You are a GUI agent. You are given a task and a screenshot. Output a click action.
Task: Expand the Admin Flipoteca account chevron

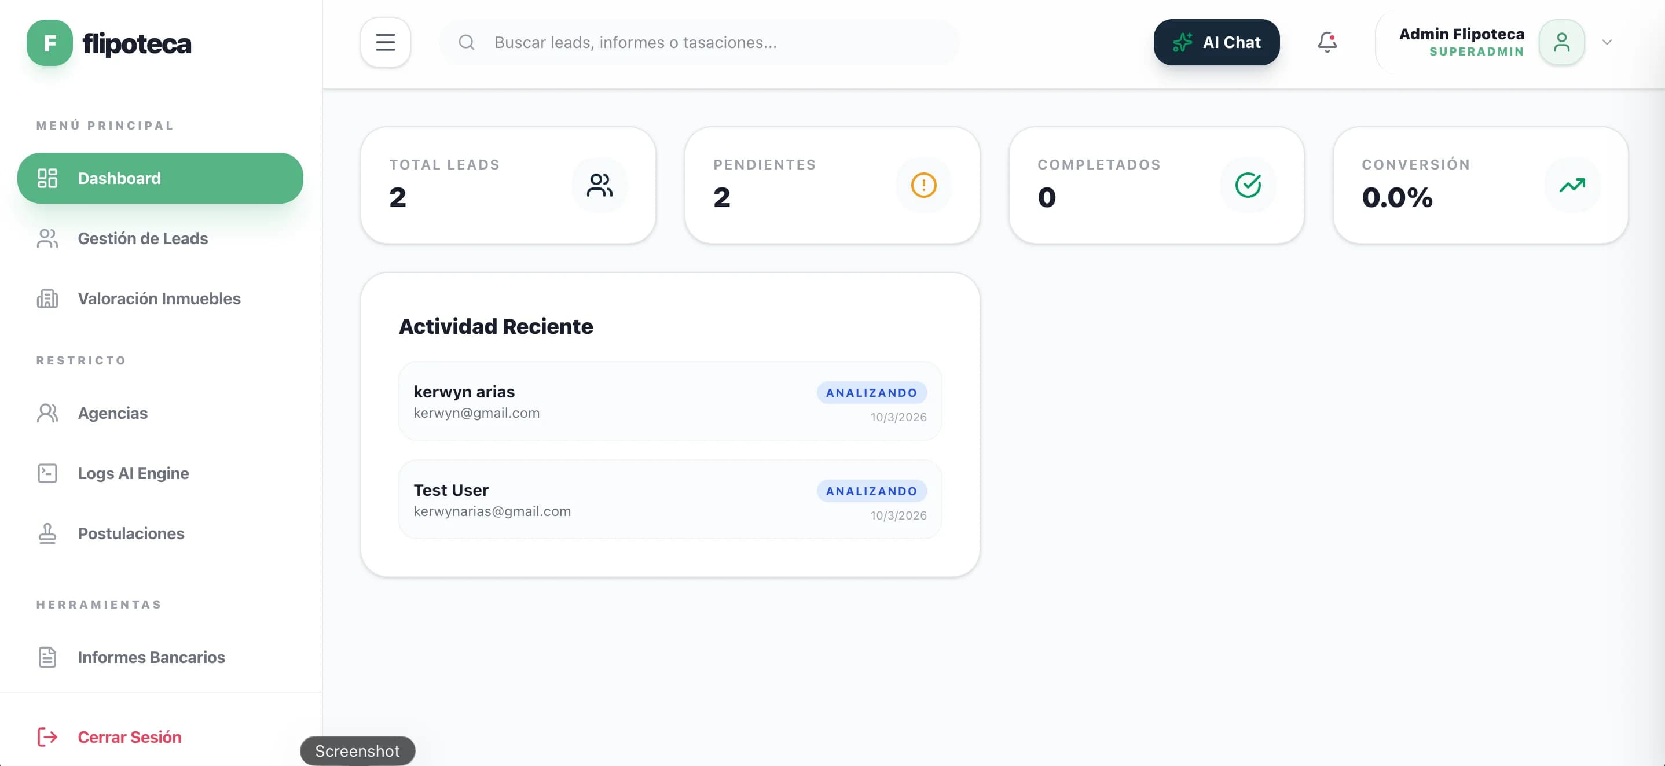tap(1607, 43)
